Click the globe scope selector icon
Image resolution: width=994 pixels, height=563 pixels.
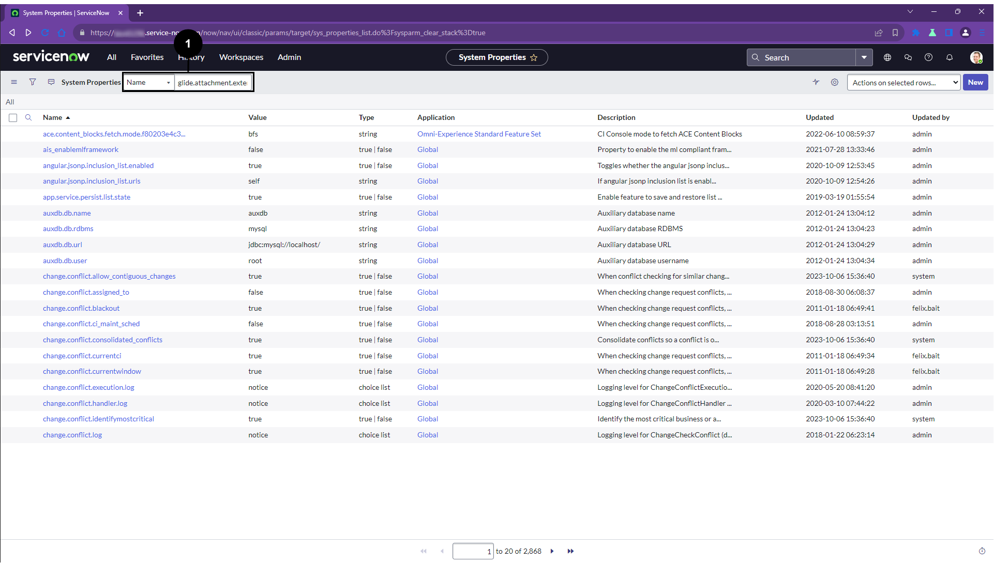click(887, 57)
